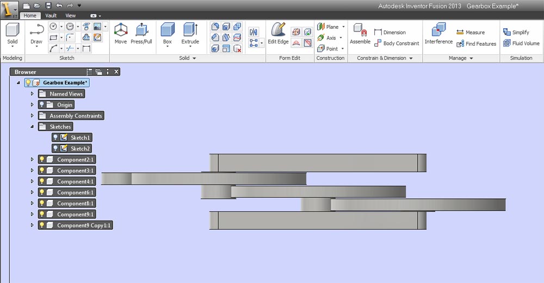Click the Combine icon in Solid panel
The image size is (544, 283).
pos(237,26)
